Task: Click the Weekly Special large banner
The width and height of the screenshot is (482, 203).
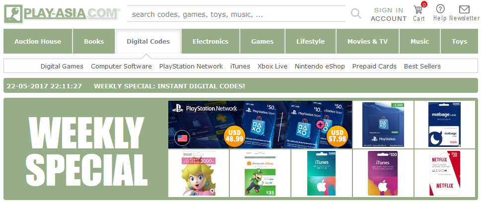Action: [86, 149]
